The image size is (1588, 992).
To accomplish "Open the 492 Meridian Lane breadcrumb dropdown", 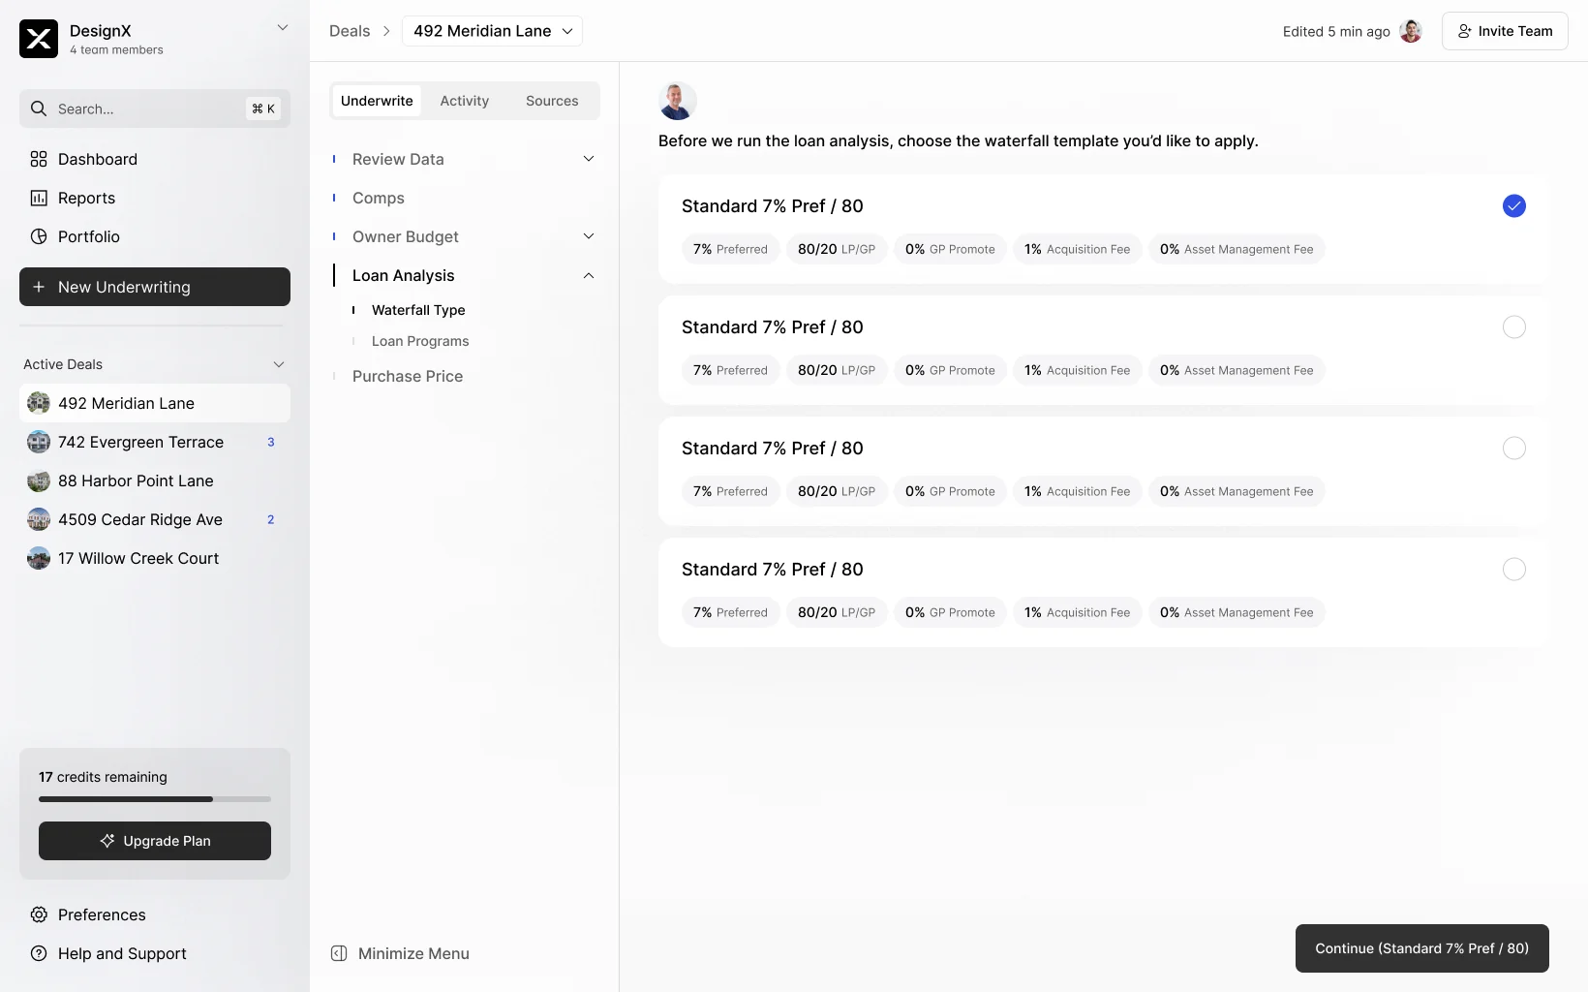I will coord(492,31).
